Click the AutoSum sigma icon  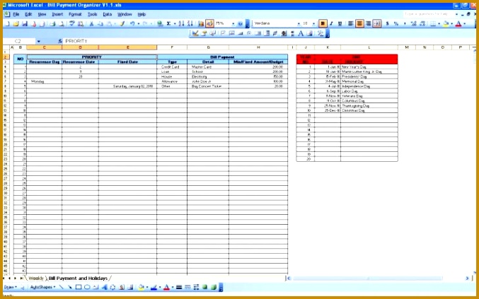click(x=168, y=23)
